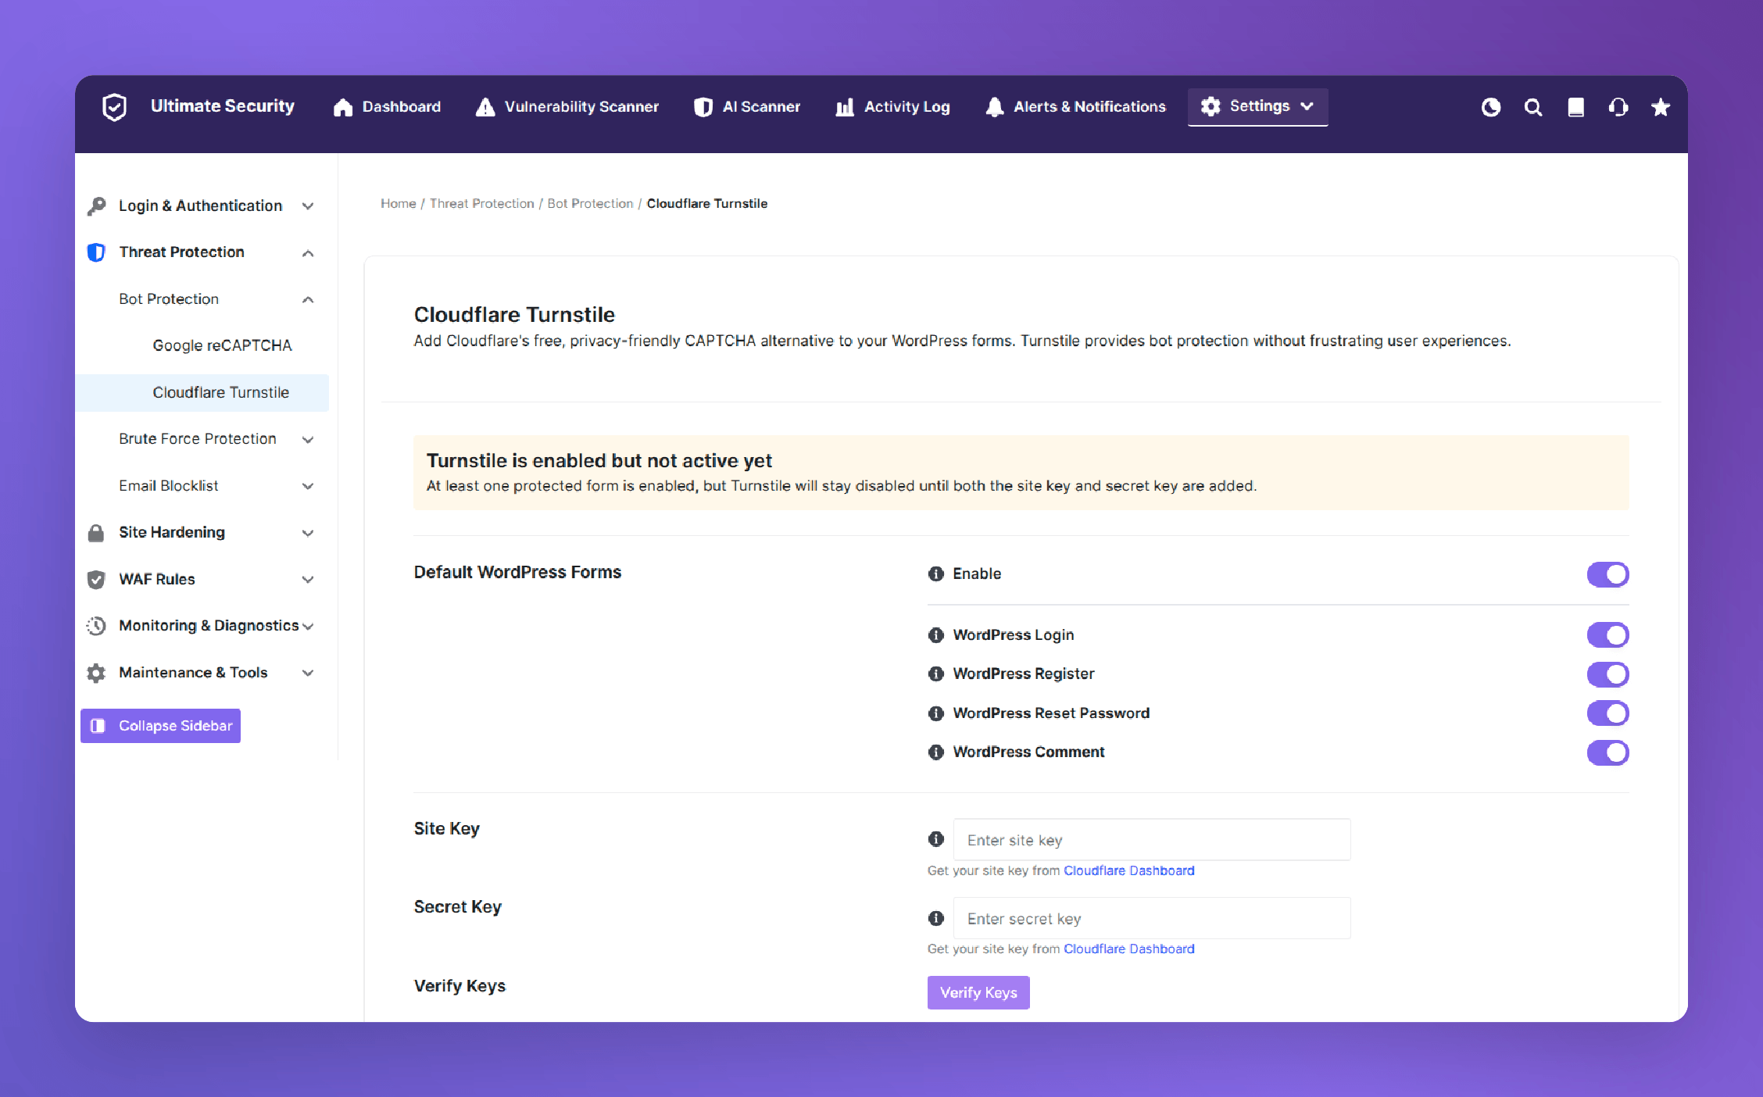
Task: Click the info icon next to Enable
Action: click(x=936, y=574)
